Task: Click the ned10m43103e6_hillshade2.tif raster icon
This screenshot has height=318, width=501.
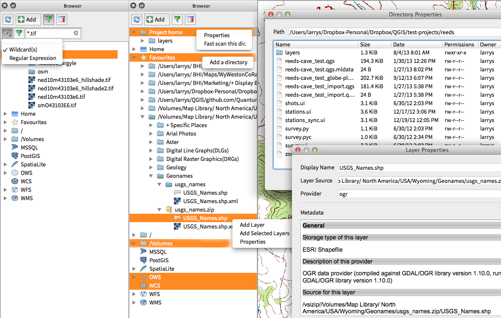Action: pos(32,88)
